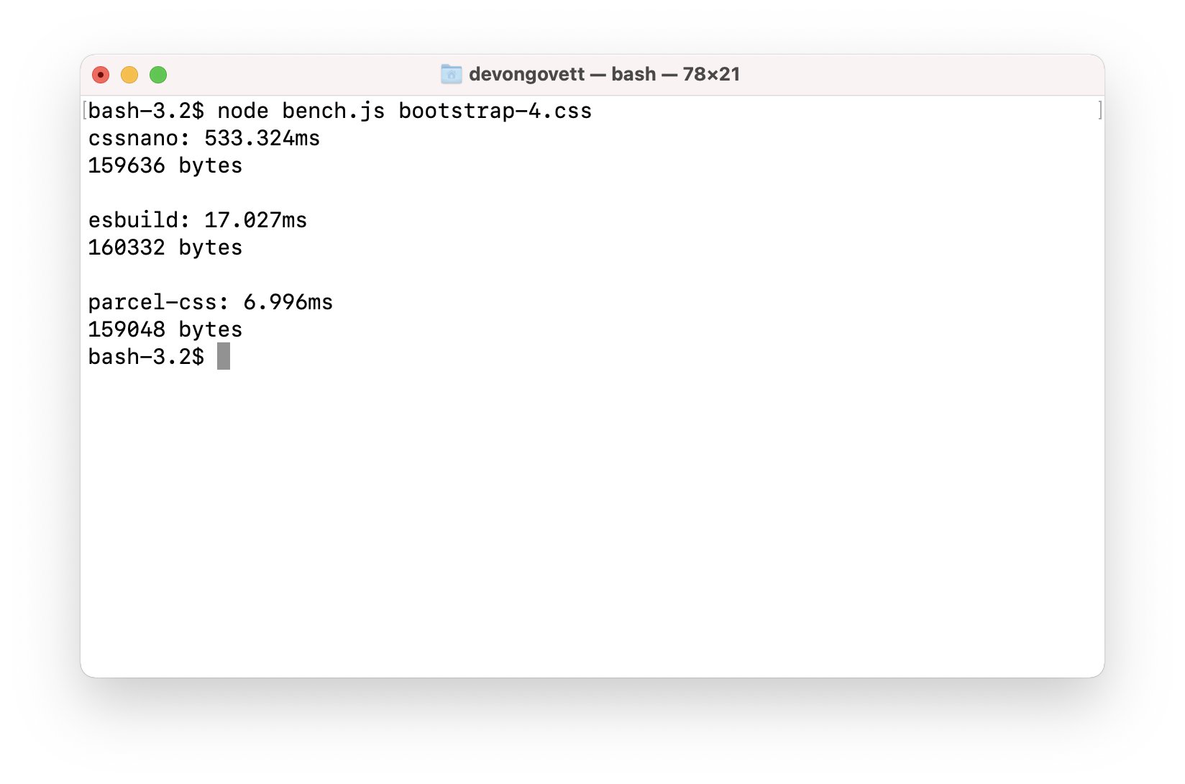Click the '159636 bytes' output line
1185x784 pixels.
point(165,165)
